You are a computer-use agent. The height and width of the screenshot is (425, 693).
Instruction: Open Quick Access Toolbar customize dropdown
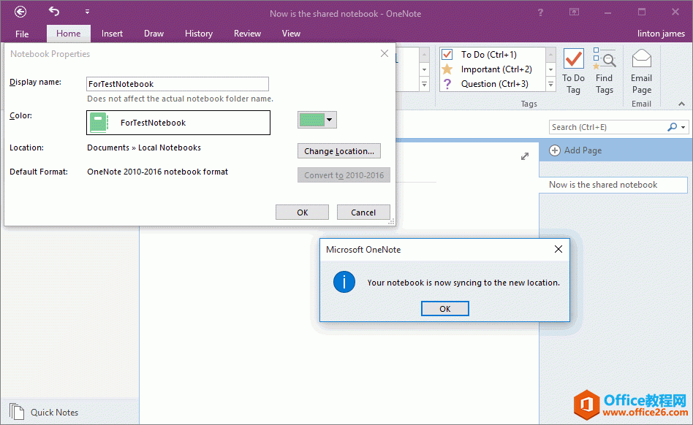87,12
